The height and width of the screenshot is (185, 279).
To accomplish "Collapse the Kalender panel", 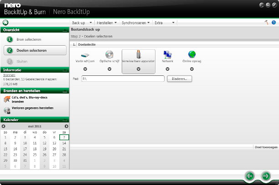I will click(x=65, y=120).
